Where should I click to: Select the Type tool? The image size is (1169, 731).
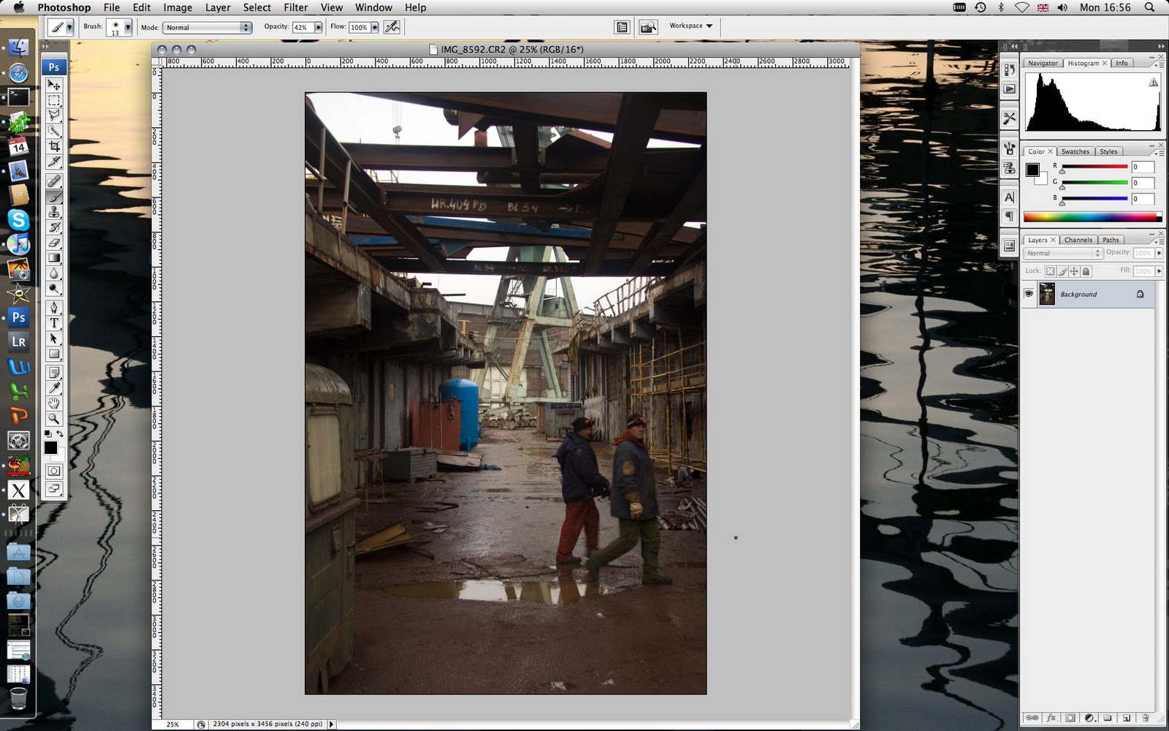tap(54, 323)
